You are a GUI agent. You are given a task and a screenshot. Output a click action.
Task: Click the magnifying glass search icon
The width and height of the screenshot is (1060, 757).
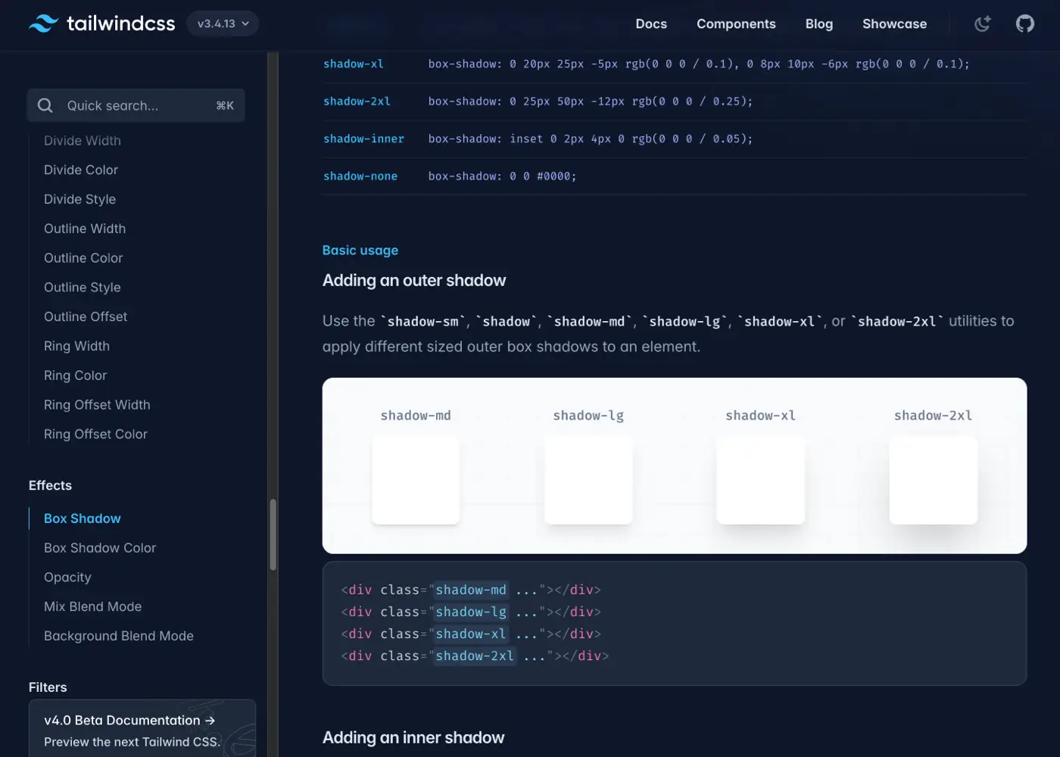[x=45, y=105]
